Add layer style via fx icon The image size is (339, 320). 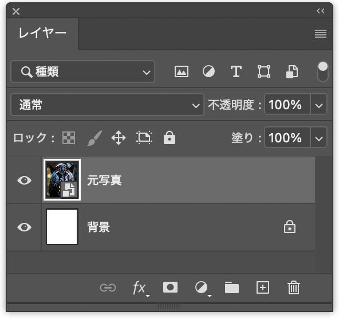point(140,288)
